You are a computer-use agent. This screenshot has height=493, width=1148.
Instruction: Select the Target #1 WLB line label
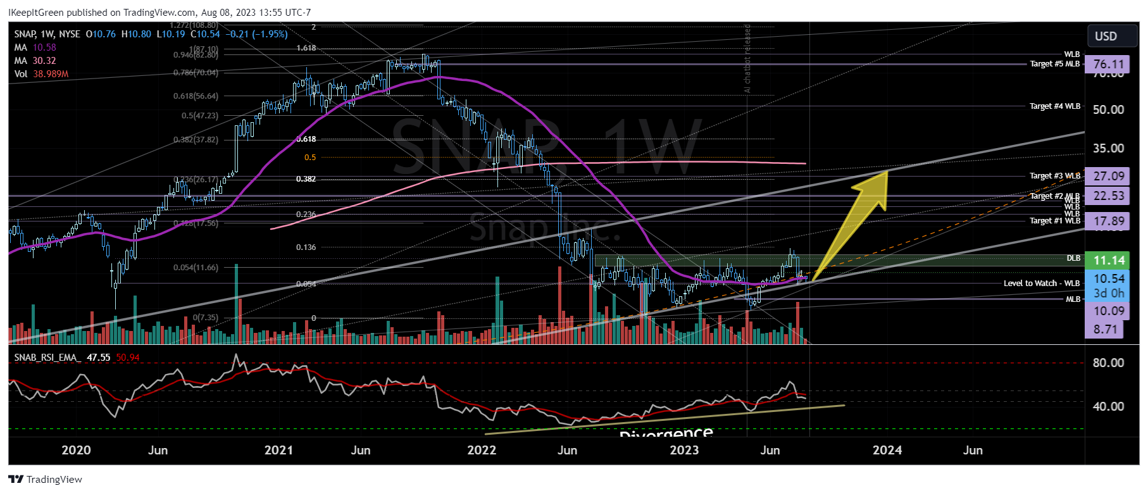1054,220
